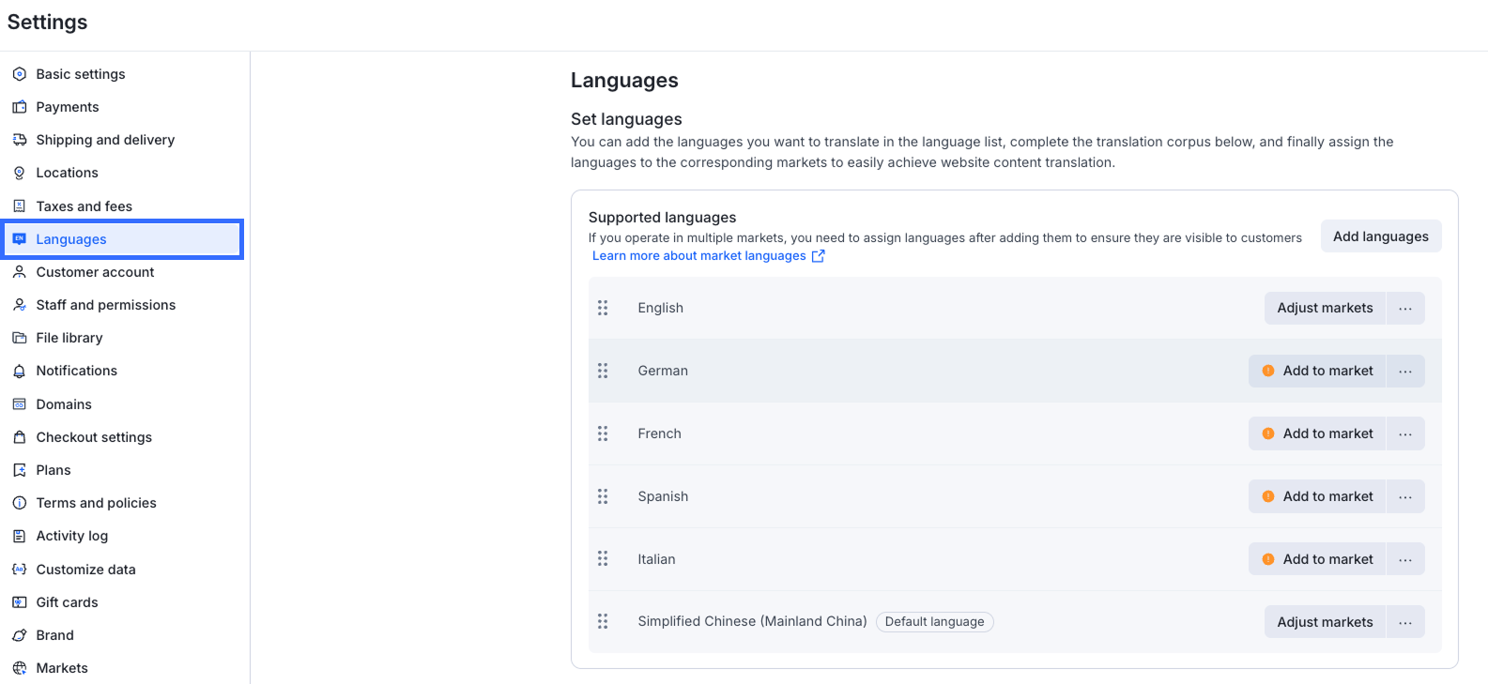Open the Checkout settings section
1488x684 pixels.
pos(94,437)
